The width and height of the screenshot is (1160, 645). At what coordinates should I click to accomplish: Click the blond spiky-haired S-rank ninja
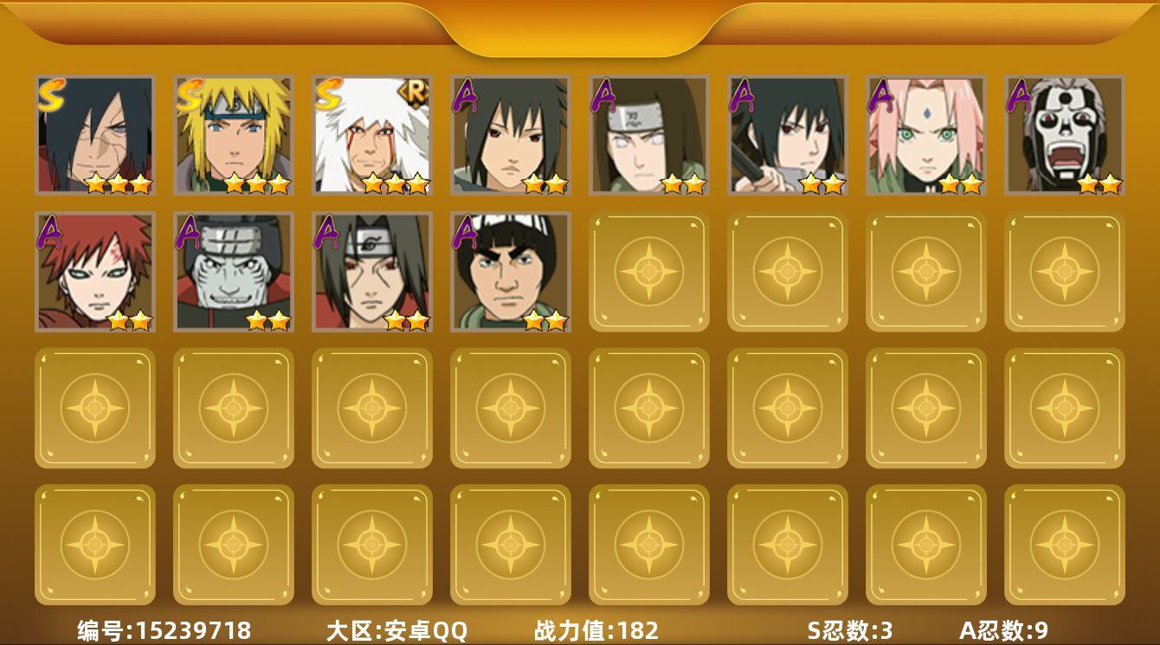pyautogui.click(x=234, y=134)
